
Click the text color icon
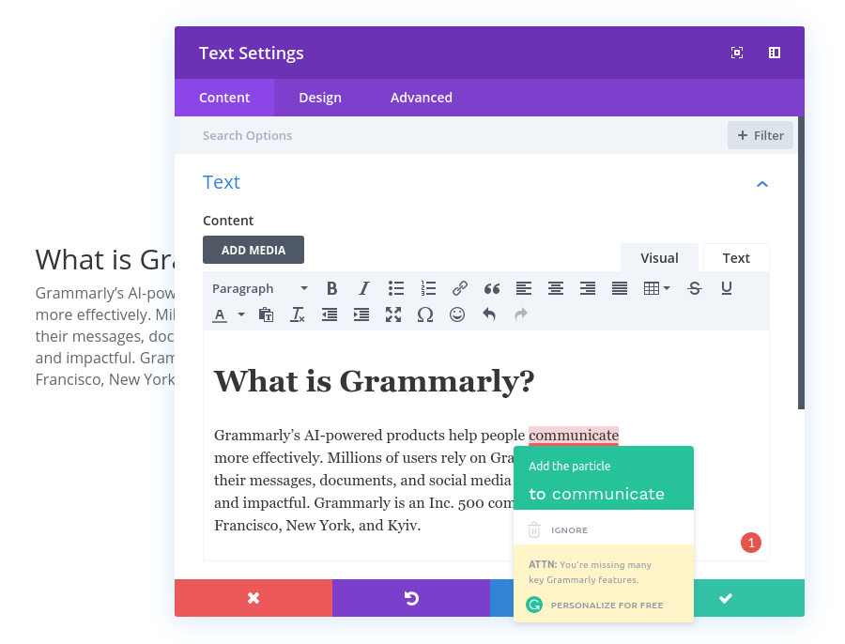point(220,314)
